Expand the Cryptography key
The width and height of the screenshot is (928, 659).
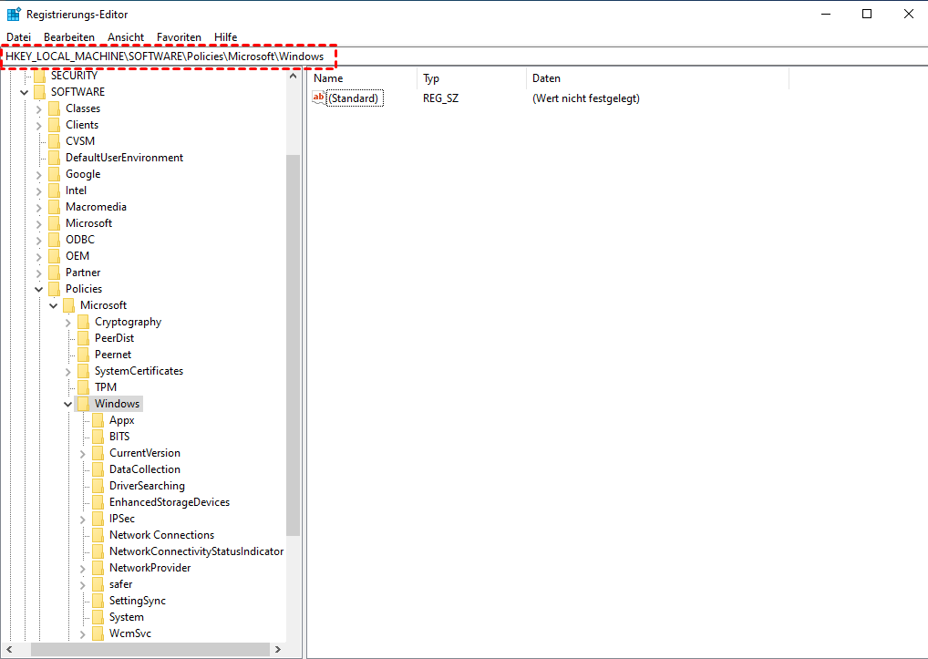(68, 323)
